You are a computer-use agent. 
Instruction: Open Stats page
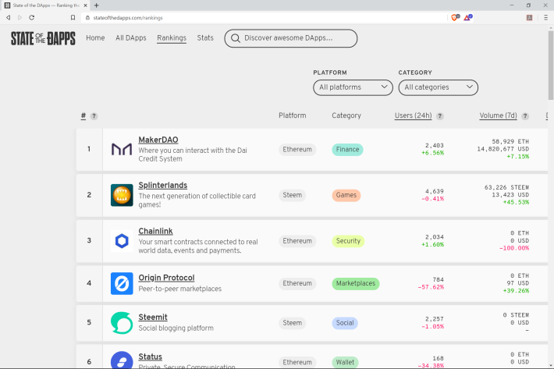coord(205,37)
